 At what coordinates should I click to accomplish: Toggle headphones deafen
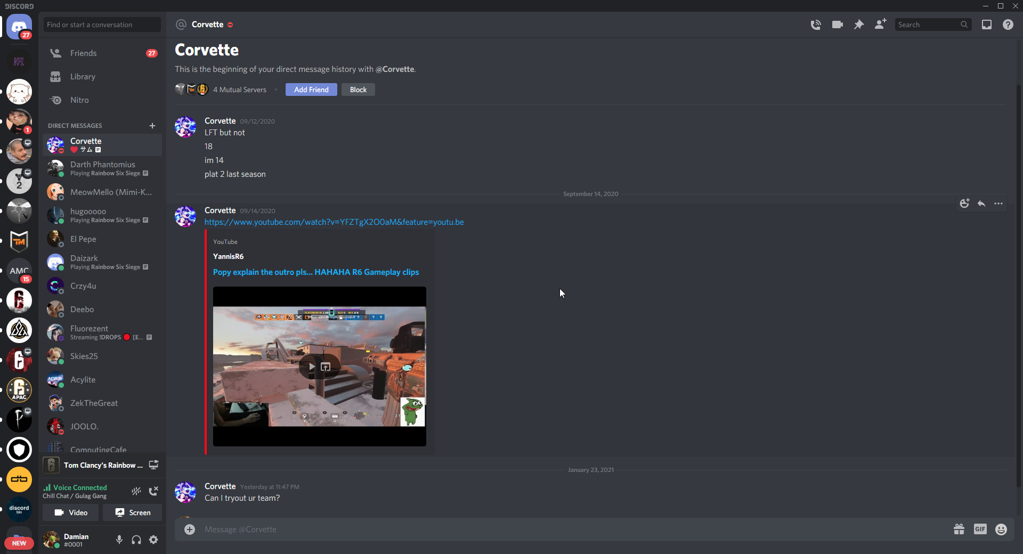pos(136,540)
